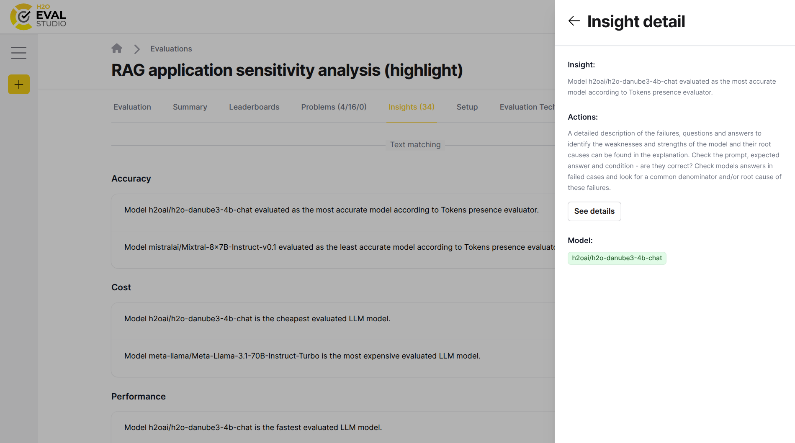The width and height of the screenshot is (795, 443).
Task: Switch to the Evaluation tab
Action: coord(132,107)
